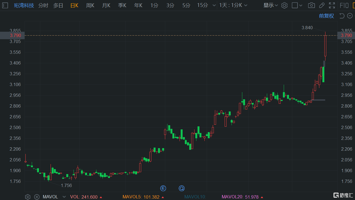The width and height of the screenshot is (355, 200).
Task: Open chart settings gear in top toolbar
Action: 285,5
